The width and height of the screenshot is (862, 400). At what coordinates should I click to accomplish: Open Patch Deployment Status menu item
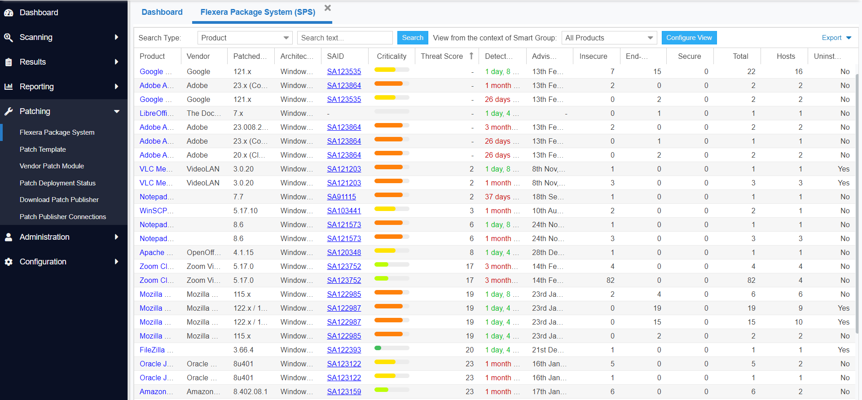(x=57, y=183)
